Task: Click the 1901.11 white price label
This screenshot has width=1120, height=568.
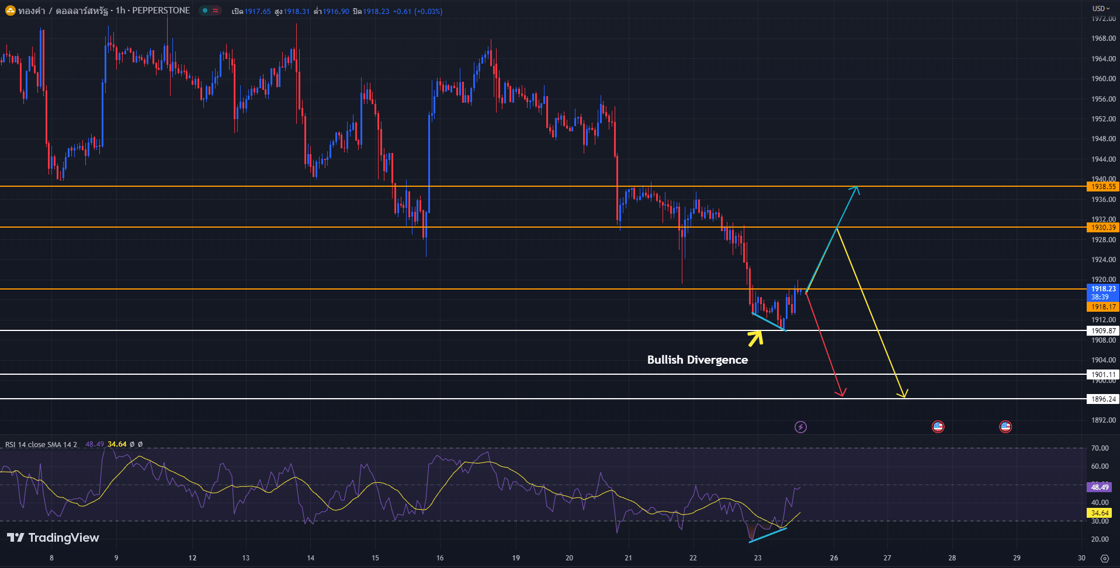Action: [x=1103, y=375]
